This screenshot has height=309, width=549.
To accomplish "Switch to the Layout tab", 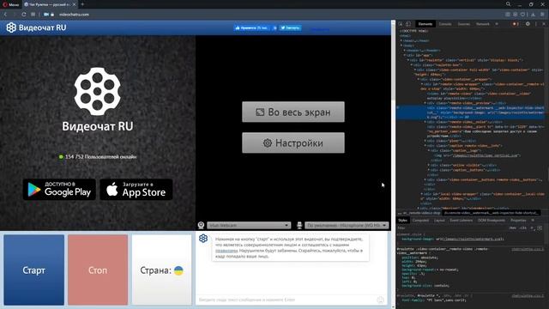I will pyautogui.click(x=439, y=221).
